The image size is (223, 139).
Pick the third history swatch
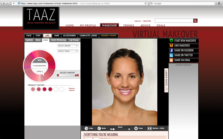pos(45,89)
